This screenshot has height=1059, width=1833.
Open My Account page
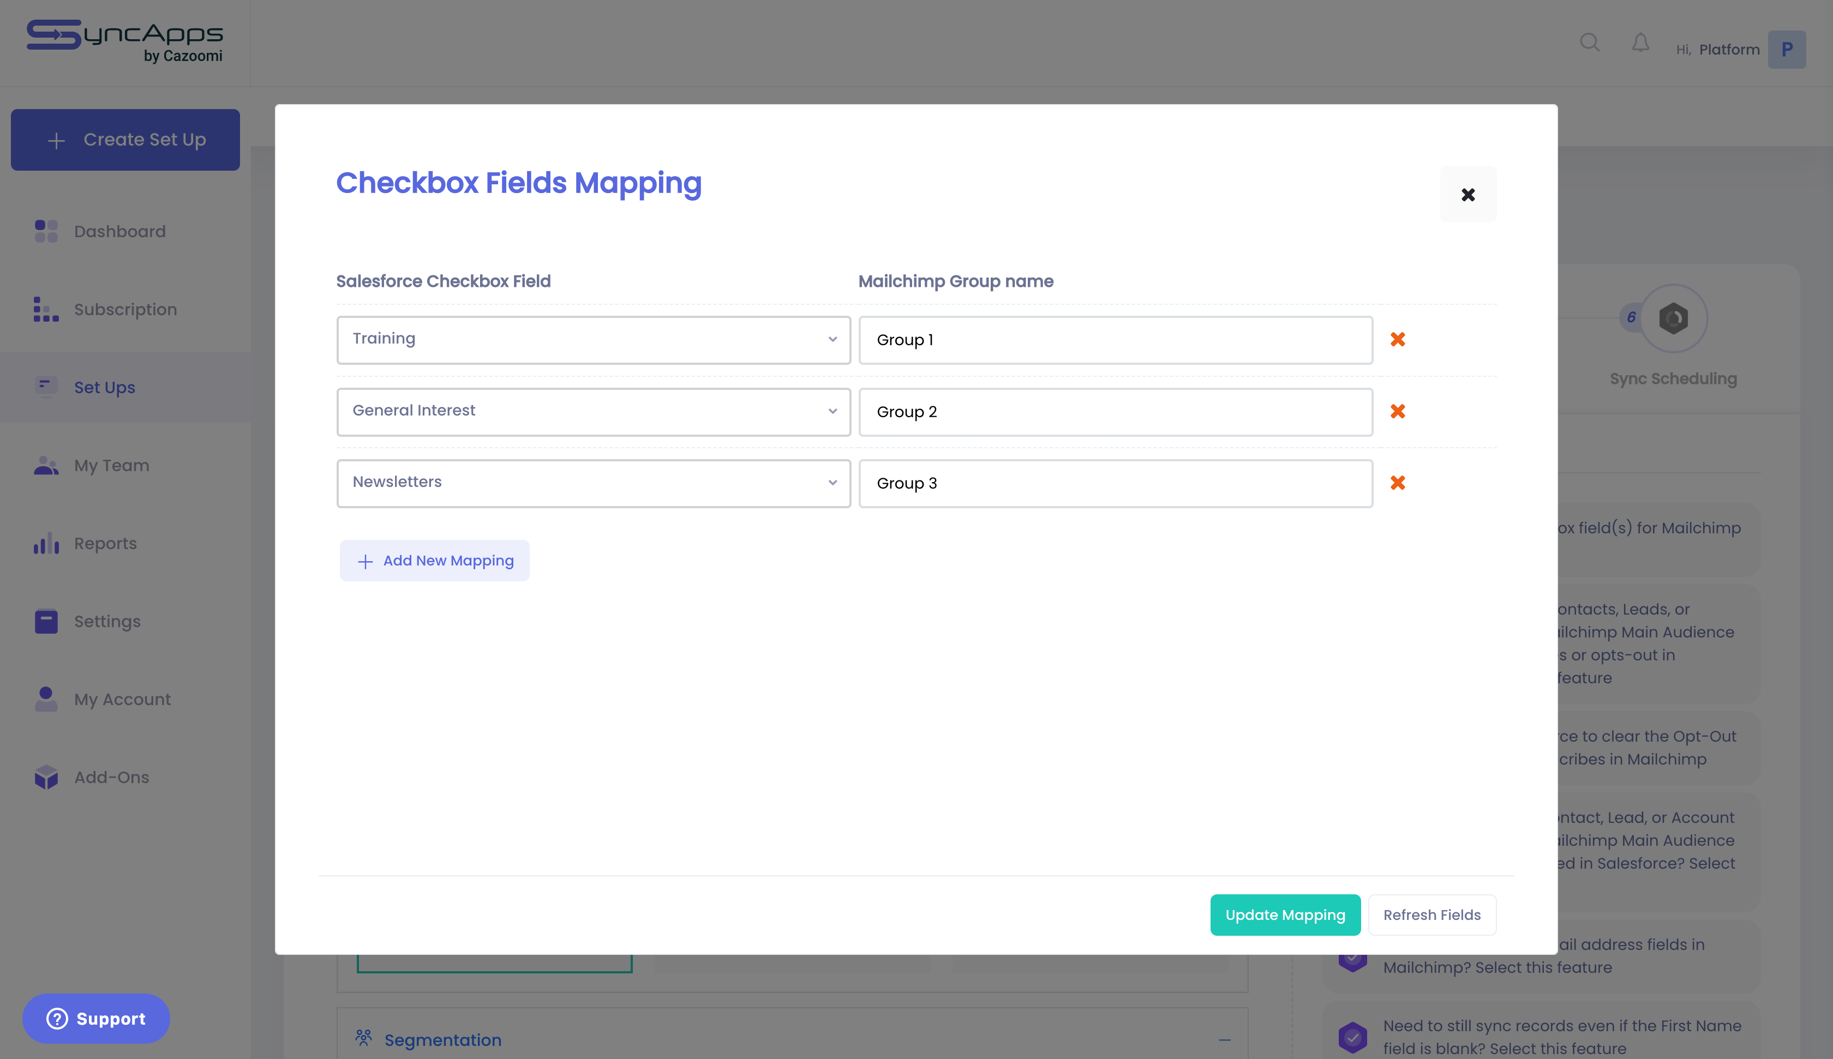coord(125,699)
